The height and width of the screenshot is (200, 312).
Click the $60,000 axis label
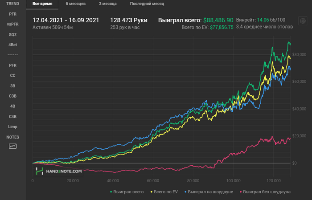click(x=299, y=82)
